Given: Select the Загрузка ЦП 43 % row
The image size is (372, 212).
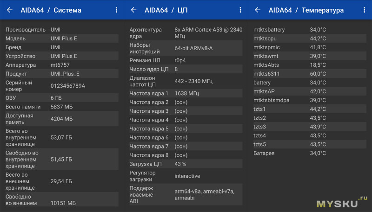Looking at the screenshot, I should coord(186,164).
